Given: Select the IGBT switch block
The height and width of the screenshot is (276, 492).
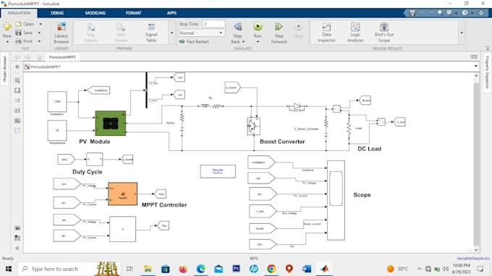Looking at the screenshot, I should click(253, 126).
